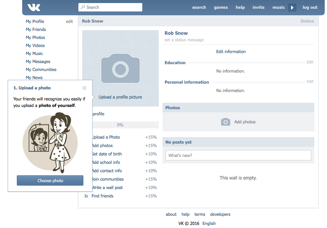Click log out in the header
This screenshot has width=327, height=228.
(x=310, y=7)
